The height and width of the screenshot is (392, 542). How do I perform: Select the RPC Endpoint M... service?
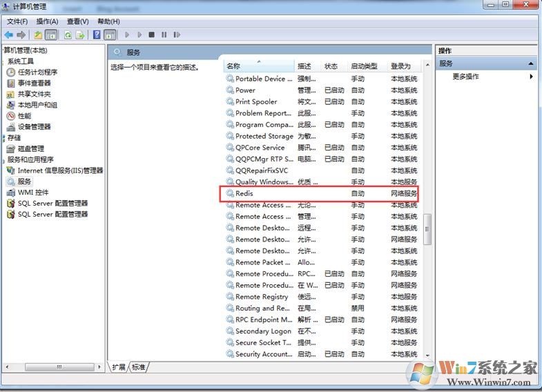(322, 320)
